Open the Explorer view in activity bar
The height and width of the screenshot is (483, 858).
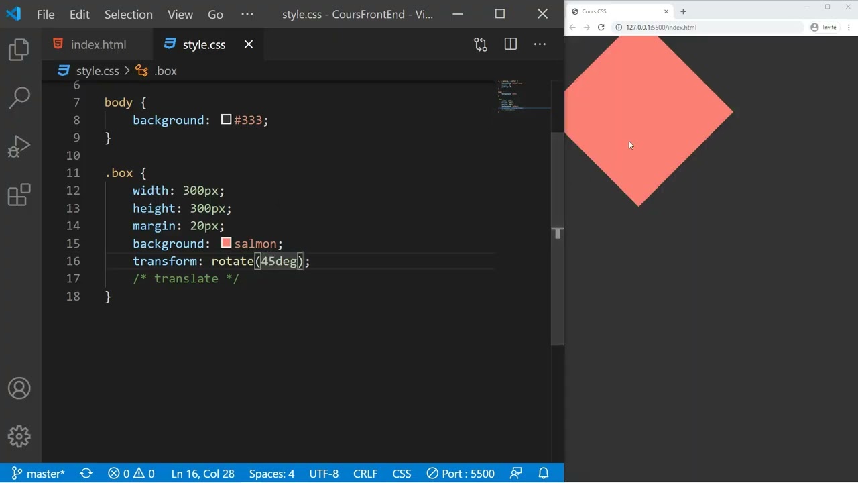coord(19,50)
